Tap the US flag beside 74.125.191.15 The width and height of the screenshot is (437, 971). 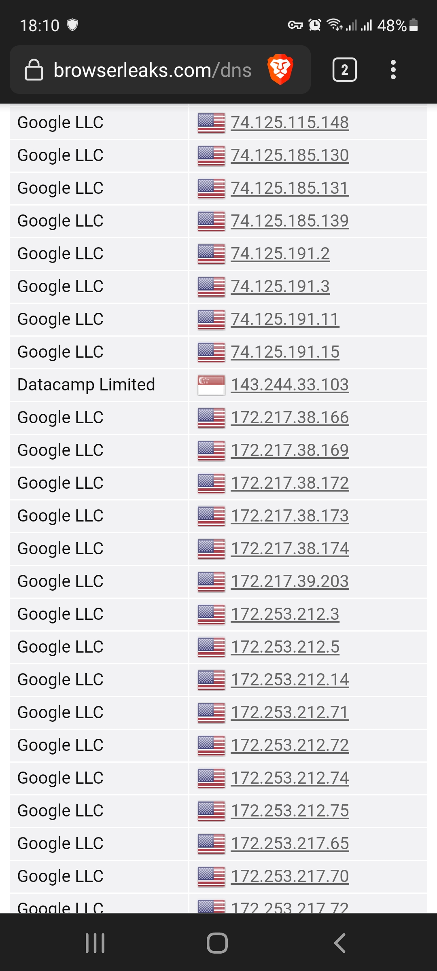pyautogui.click(x=211, y=352)
